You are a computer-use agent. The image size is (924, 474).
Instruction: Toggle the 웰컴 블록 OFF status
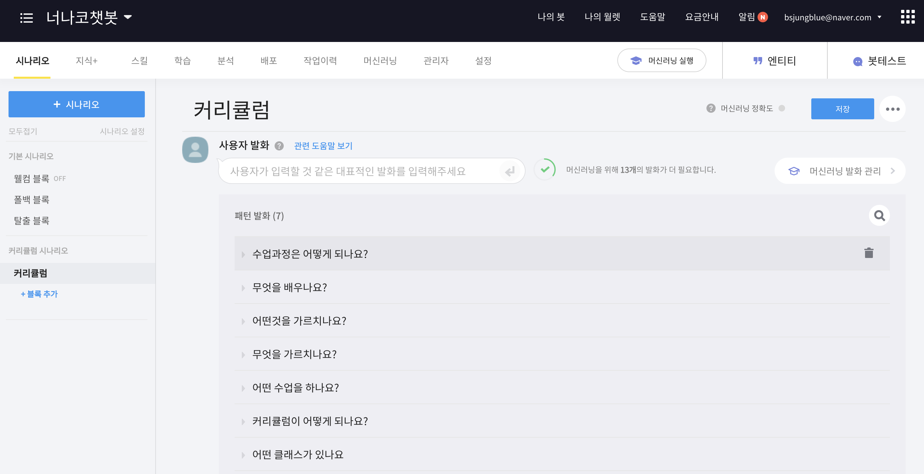click(60, 179)
